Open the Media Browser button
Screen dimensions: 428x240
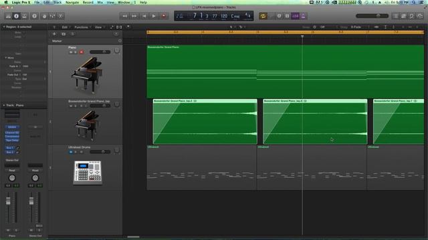coord(420,16)
